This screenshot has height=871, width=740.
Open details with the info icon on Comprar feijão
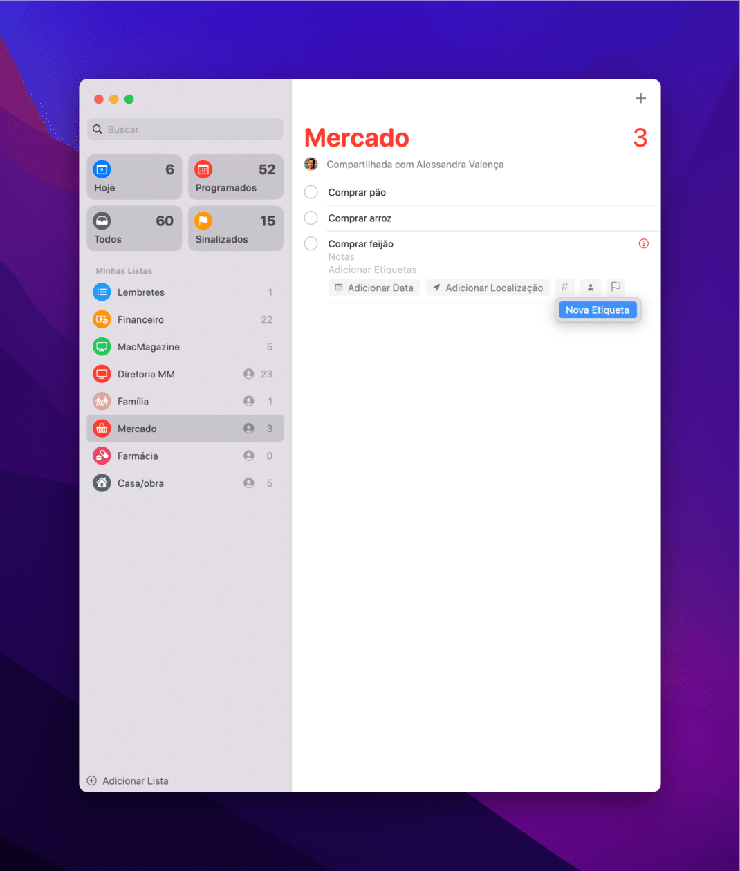(x=643, y=243)
